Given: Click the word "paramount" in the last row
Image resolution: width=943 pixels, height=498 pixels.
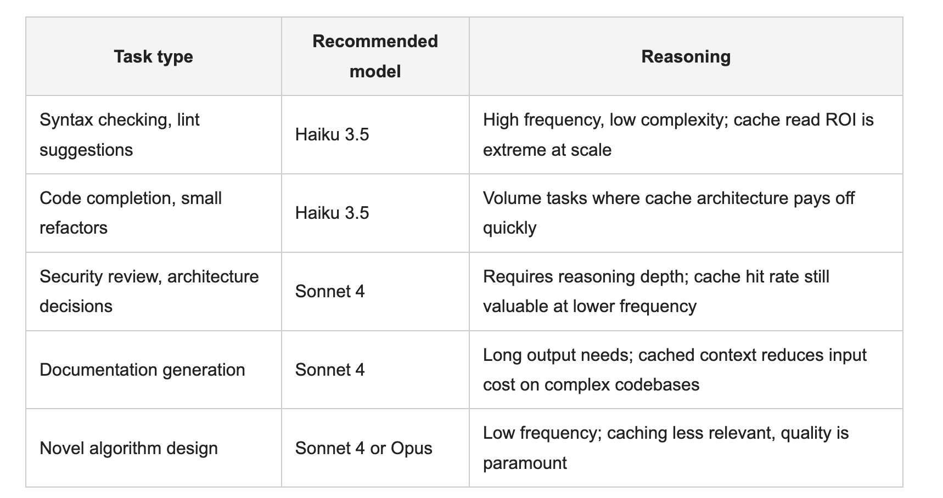Looking at the screenshot, I should 525,463.
